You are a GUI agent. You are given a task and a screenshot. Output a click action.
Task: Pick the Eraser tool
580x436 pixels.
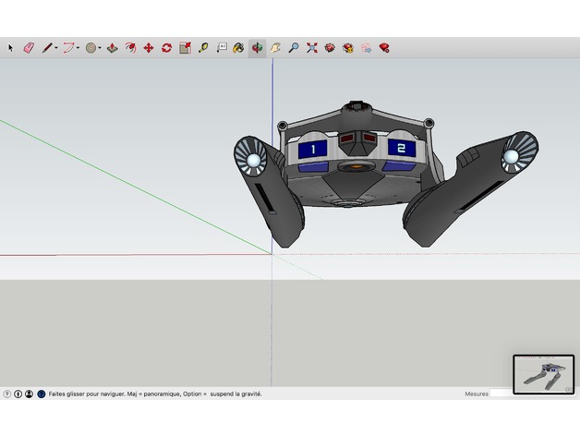28,47
